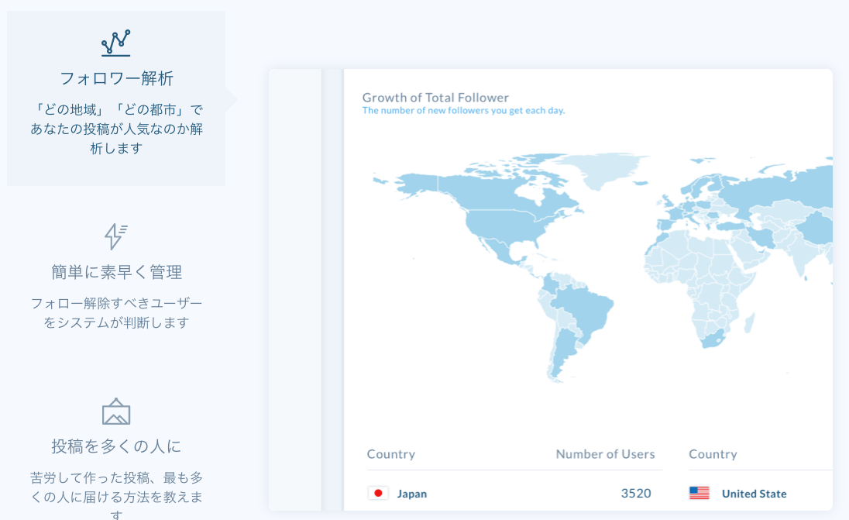Select the フォロワー解析 tab heading

pyautogui.click(x=116, y=78)
